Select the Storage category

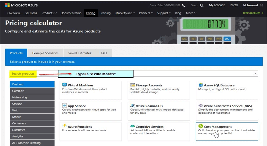point(32,104)
